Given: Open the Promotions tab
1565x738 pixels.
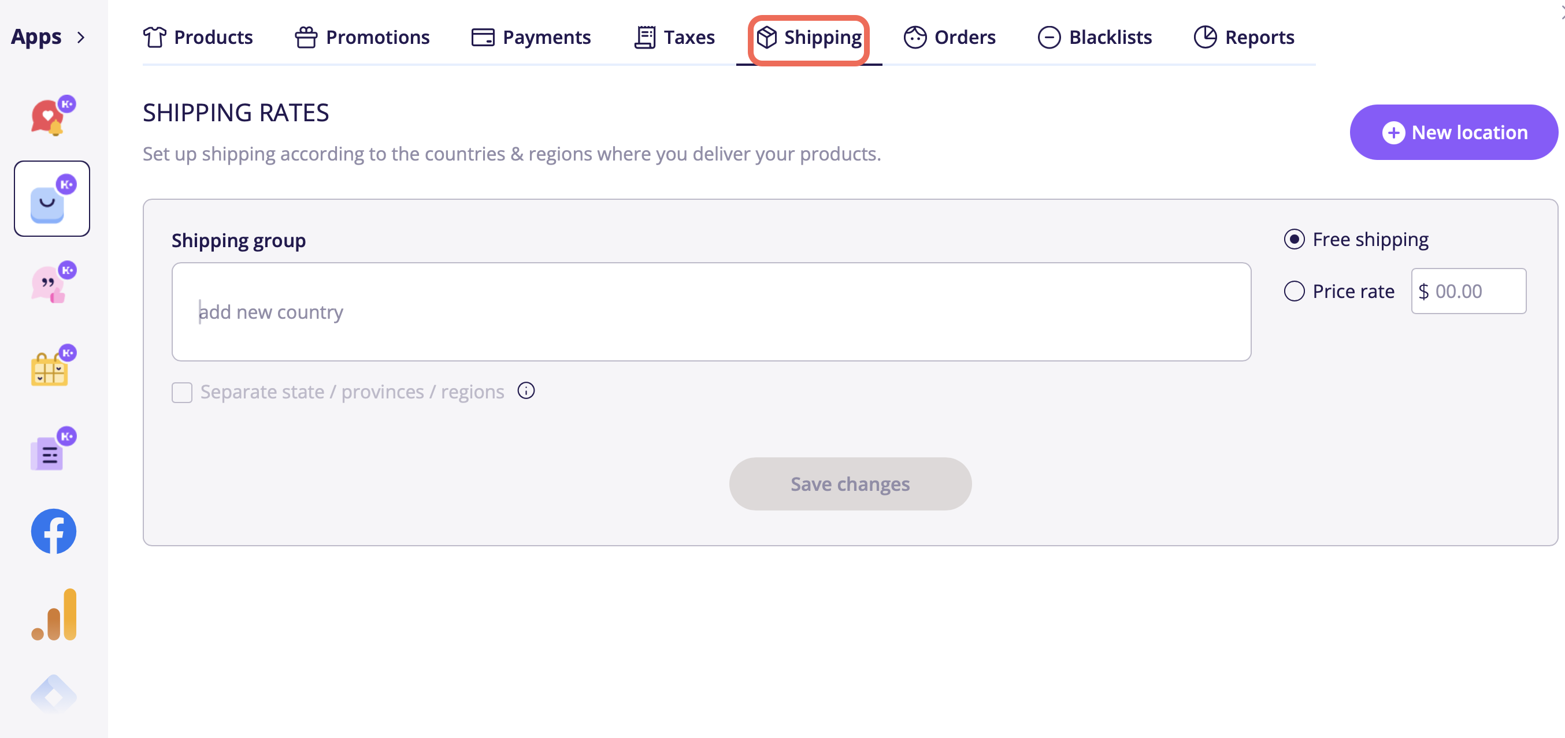Looking at the screenshot, I should point(362,38).
